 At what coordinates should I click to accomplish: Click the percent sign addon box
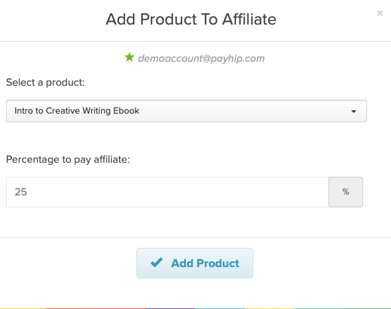(x=346, y=192)
